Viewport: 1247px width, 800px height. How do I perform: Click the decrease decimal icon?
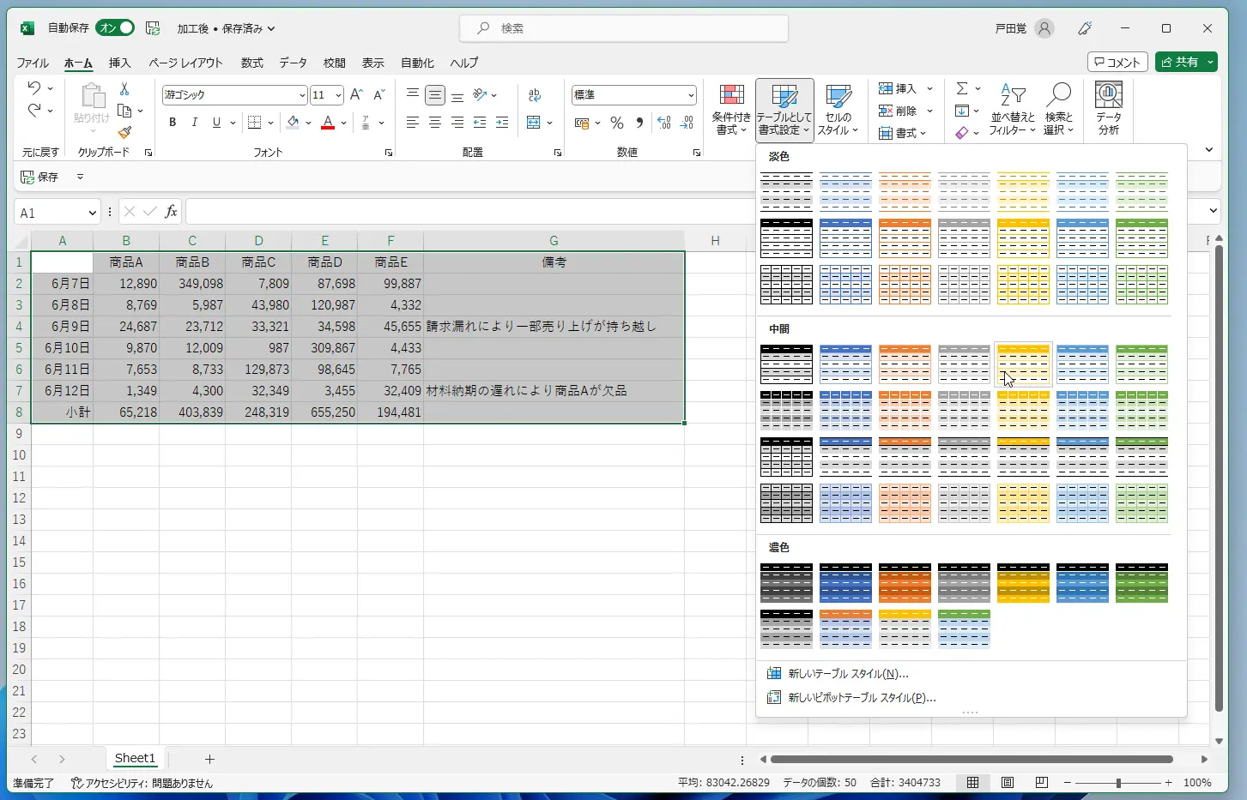pyautogui.click(x=687, y=123)
